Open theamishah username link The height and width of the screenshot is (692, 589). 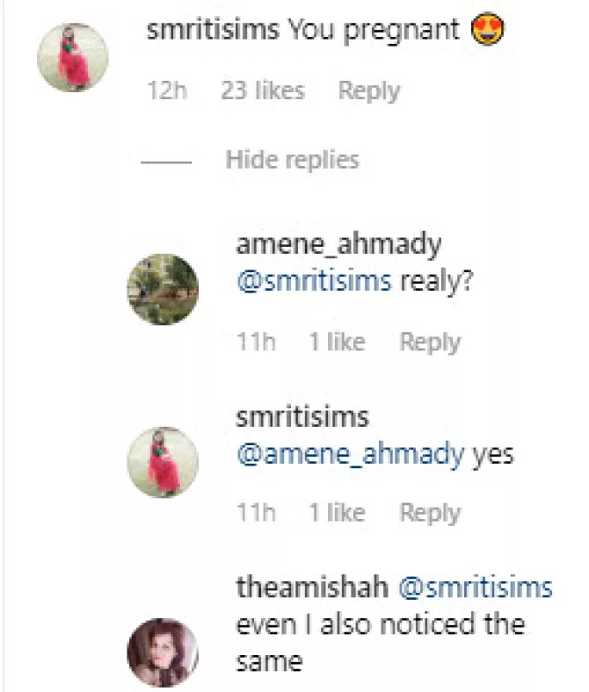pyautogui.click(x=312, y=587)
